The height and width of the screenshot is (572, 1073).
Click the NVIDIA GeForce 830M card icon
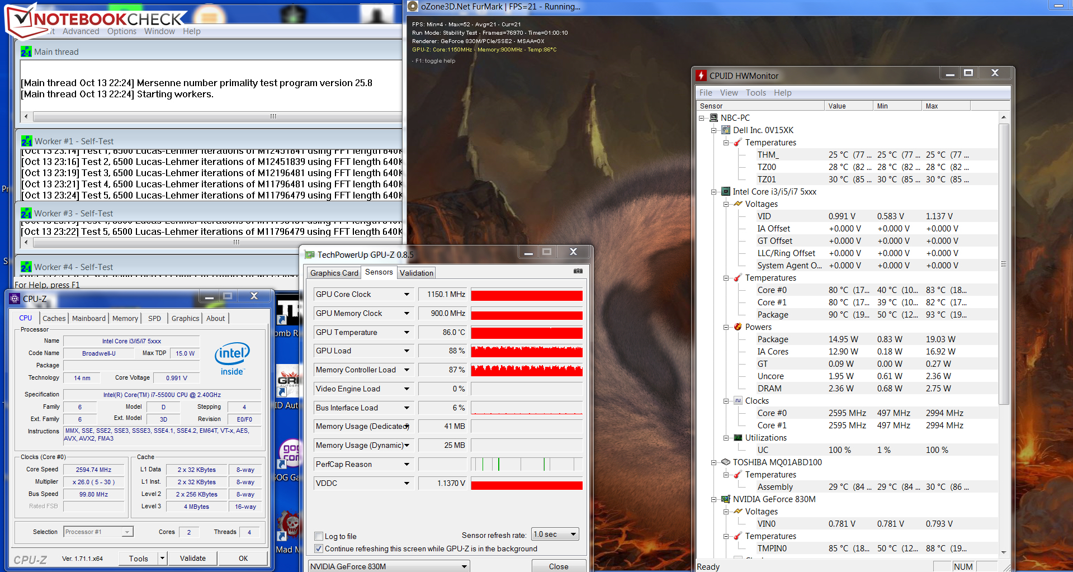click(726, 499)
